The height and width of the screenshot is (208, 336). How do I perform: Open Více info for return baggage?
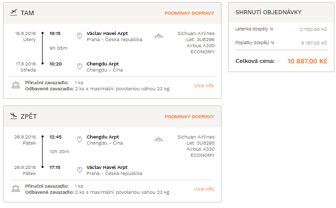pos(204,189)
